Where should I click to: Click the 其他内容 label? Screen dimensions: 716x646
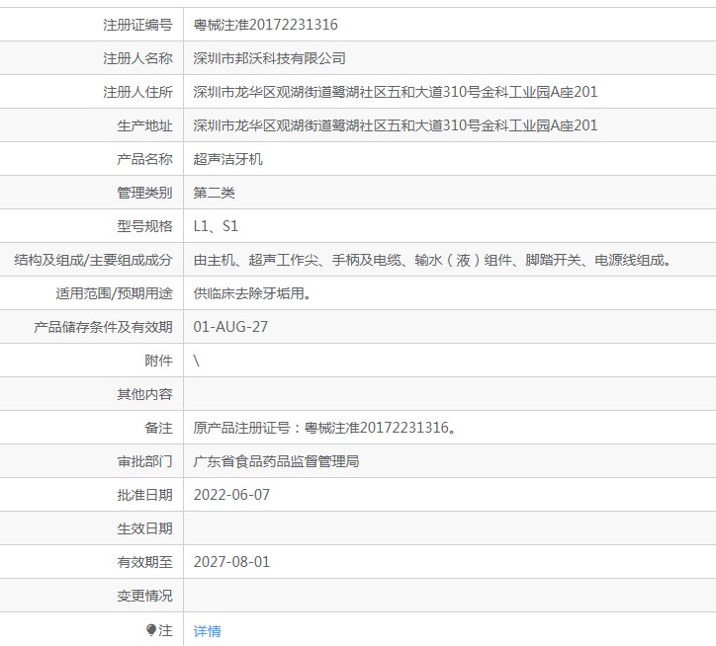click(144, 394)
